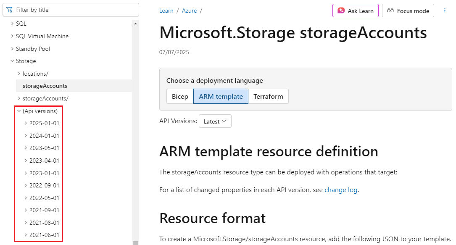
Task: Click the filter funnel icon in search box
Action: point(9,9)
